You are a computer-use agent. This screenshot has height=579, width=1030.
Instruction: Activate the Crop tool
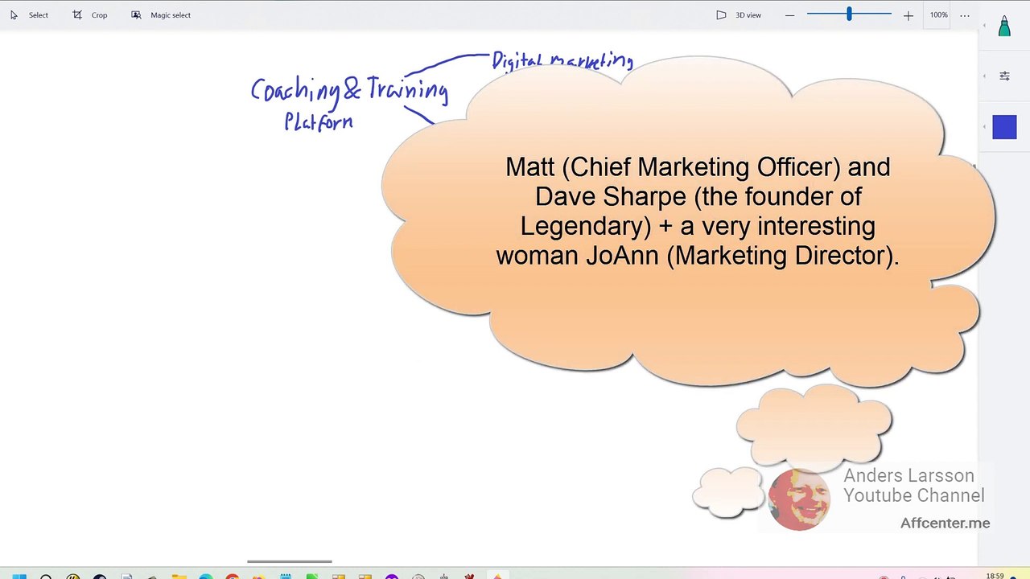90,15
